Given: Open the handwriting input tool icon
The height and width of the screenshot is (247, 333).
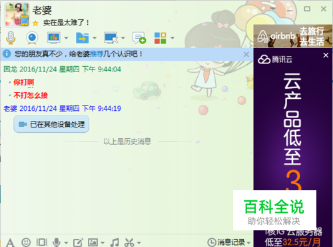Looking at the screenshot, I should pyautogui.click(x=78, y=242).
